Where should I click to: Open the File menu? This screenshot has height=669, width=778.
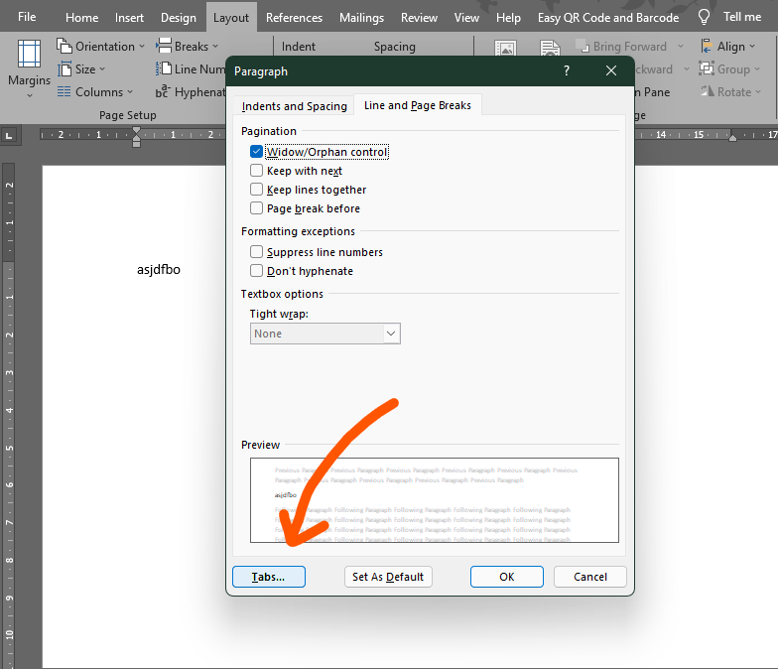27,17
